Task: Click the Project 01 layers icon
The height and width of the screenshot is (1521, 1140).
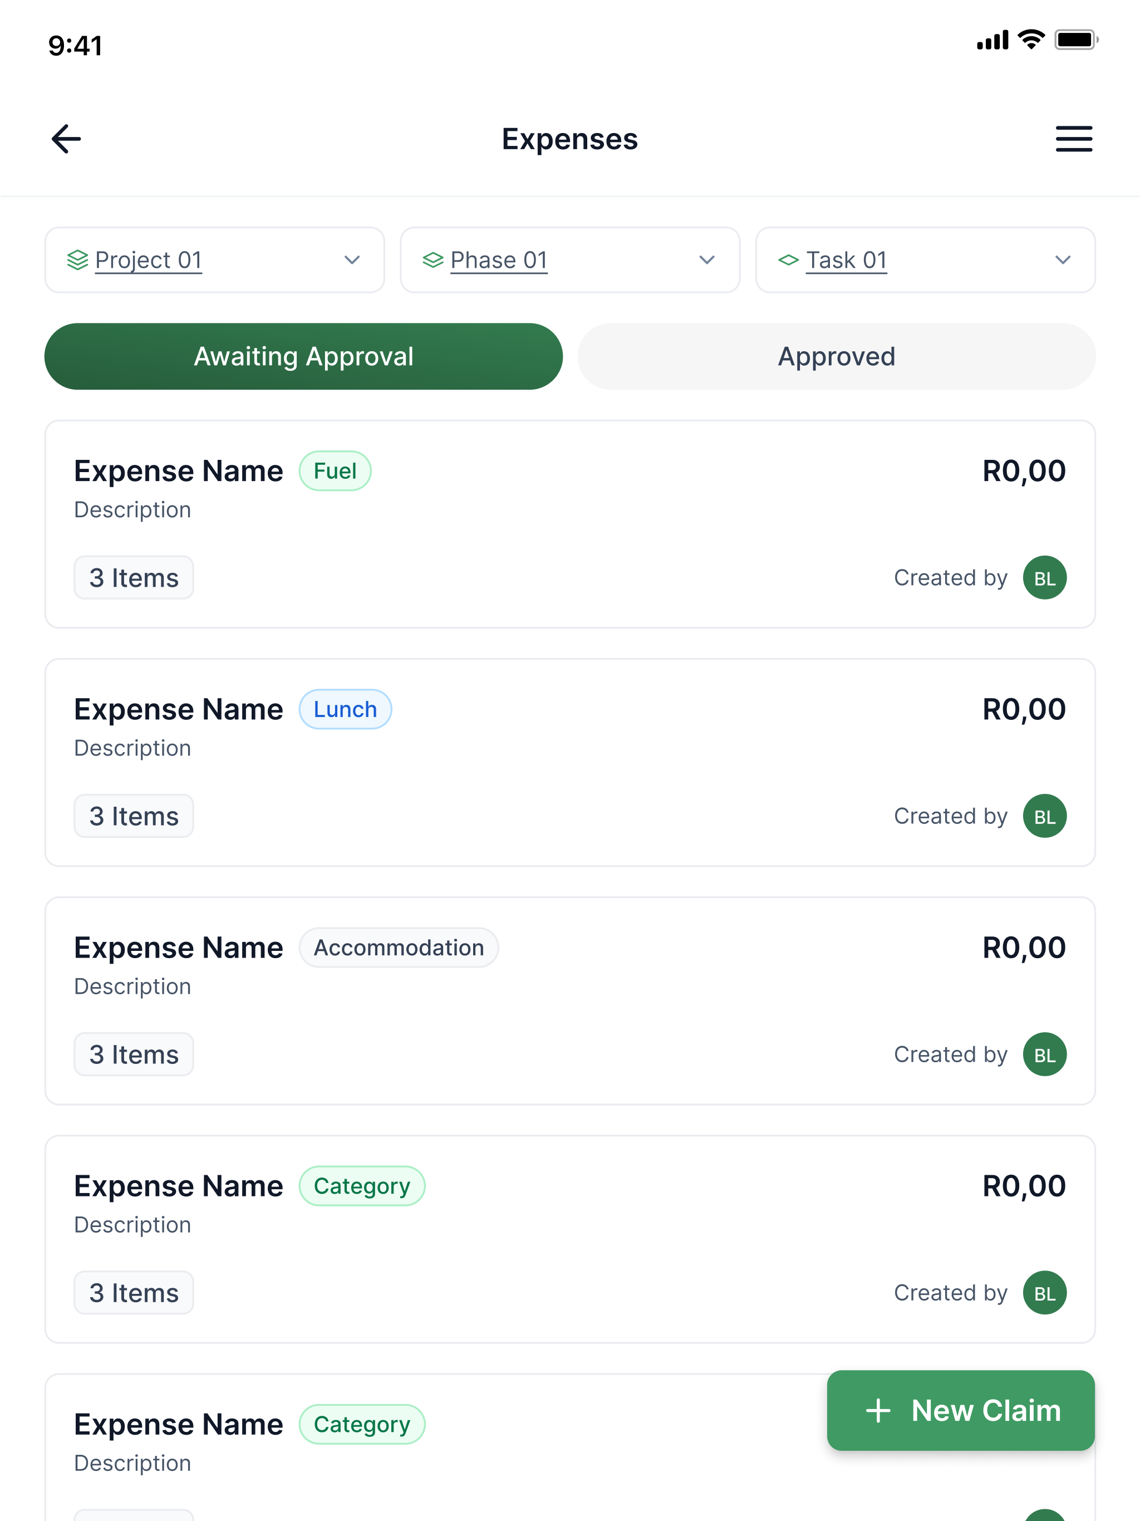Action: point(78,260)
